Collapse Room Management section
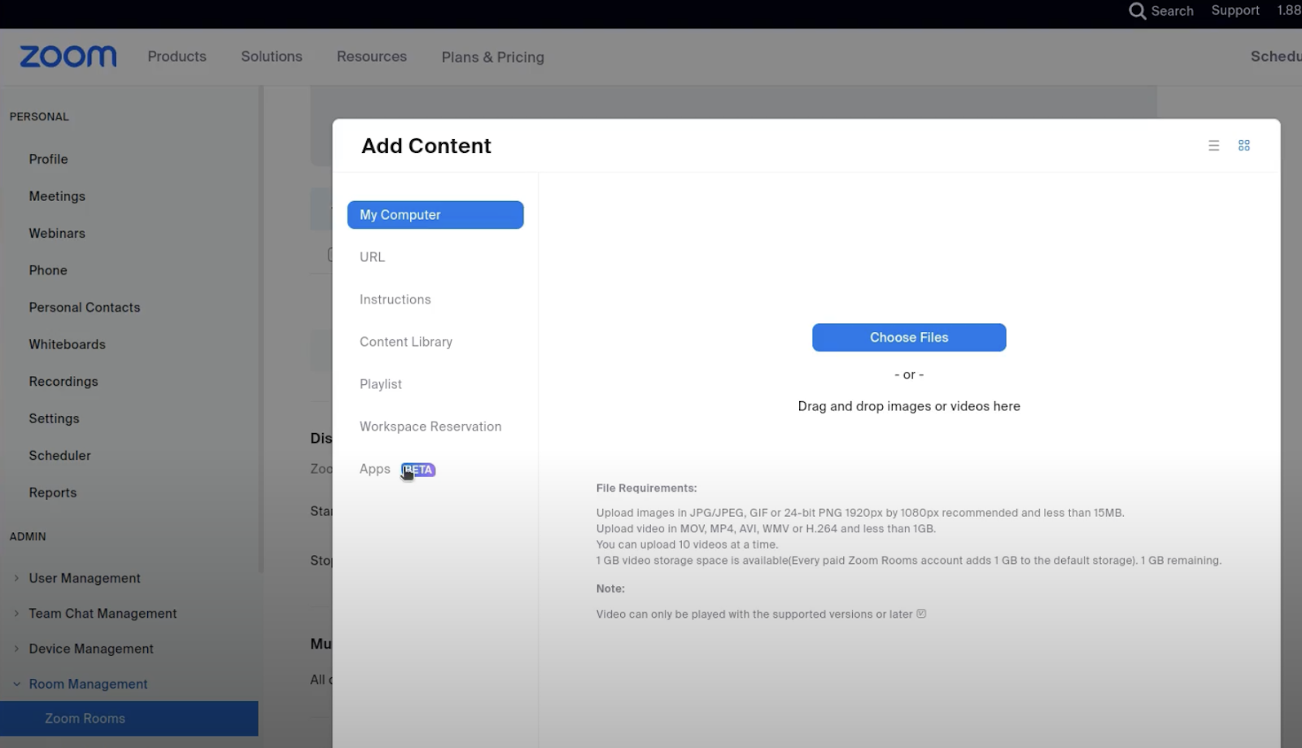This screenshot has width=1302, height=748. pyautogui.click(x=16, y=684)
